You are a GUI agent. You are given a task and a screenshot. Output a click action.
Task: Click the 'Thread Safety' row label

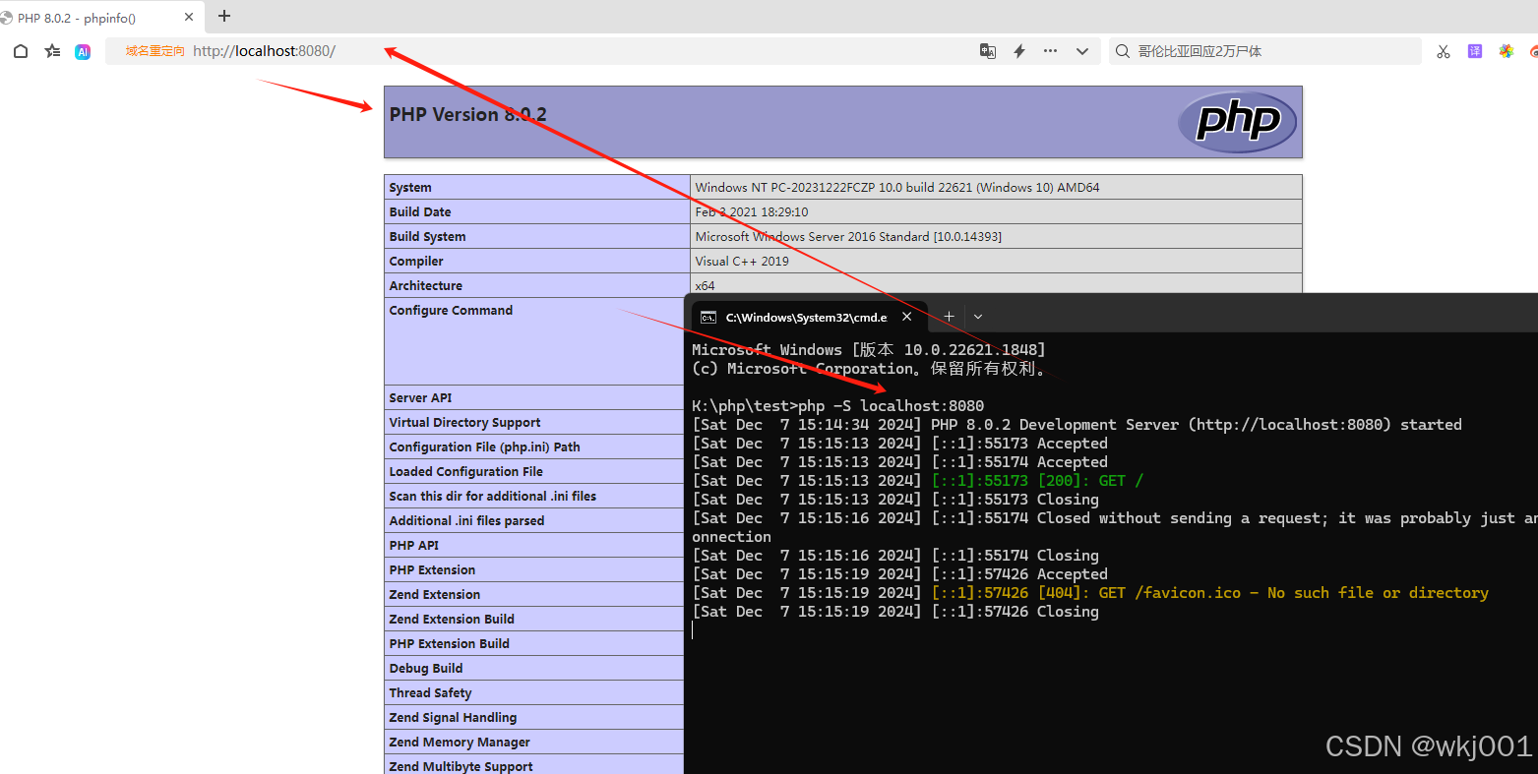[x=430, y=693]
